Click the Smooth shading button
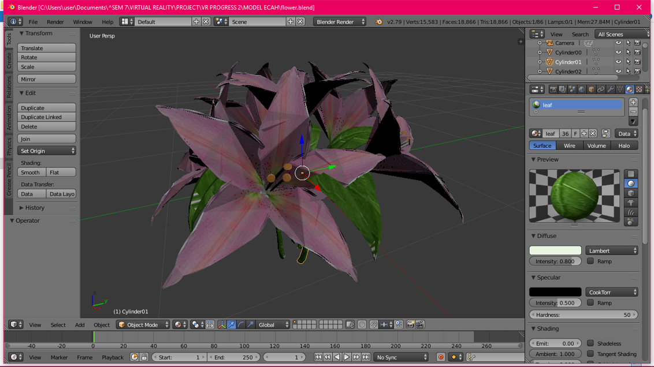Image resolution: width=654 pixels, height=367 pixels. coord(32,173)
